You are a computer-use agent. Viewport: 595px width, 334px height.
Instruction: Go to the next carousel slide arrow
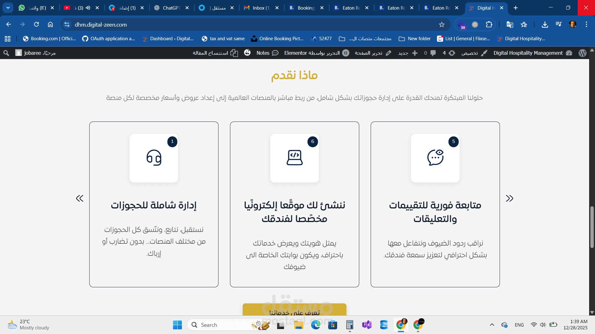click(509, 198)
